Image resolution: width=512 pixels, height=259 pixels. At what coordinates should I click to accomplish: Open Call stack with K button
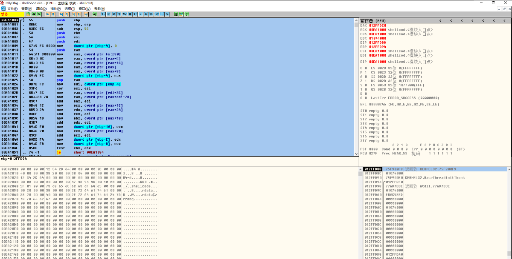pos(146,14)
